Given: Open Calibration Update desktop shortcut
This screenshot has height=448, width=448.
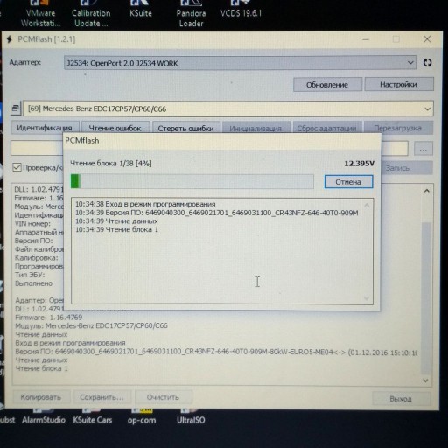Looking at the screenshot, I should click(x=91, y=13).
